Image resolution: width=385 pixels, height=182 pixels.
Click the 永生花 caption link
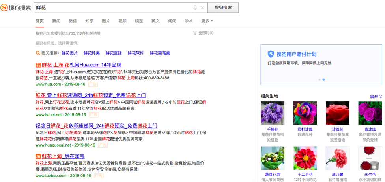(370, 175)
